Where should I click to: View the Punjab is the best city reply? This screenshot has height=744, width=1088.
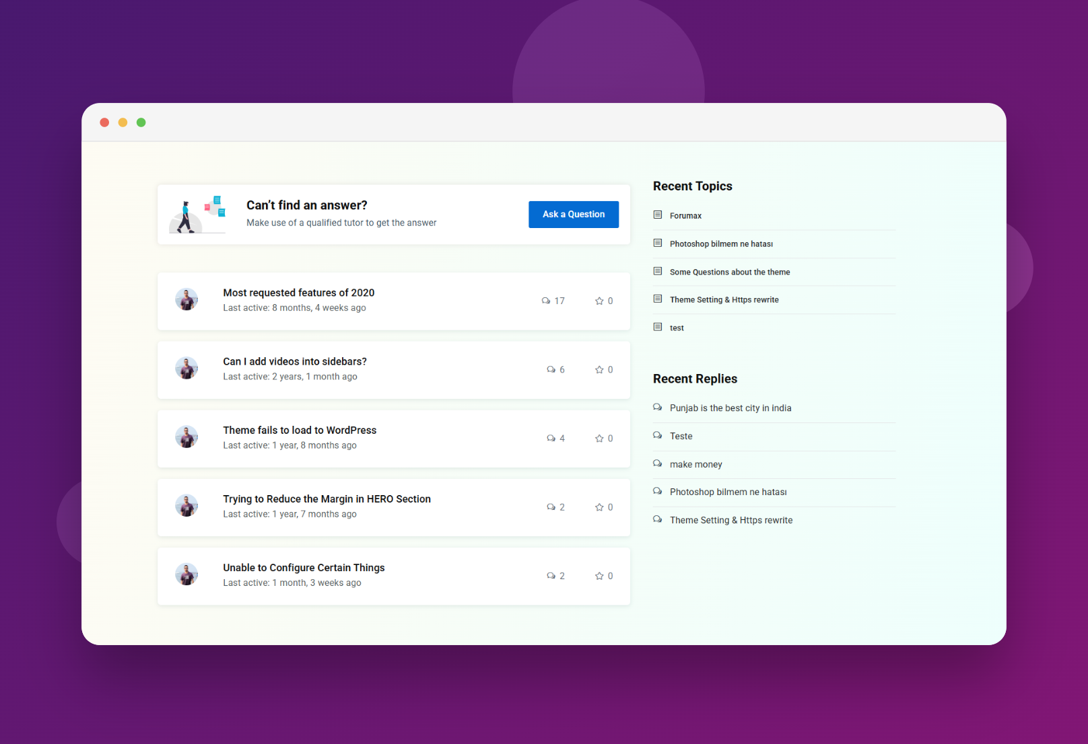tap(730, 408)
